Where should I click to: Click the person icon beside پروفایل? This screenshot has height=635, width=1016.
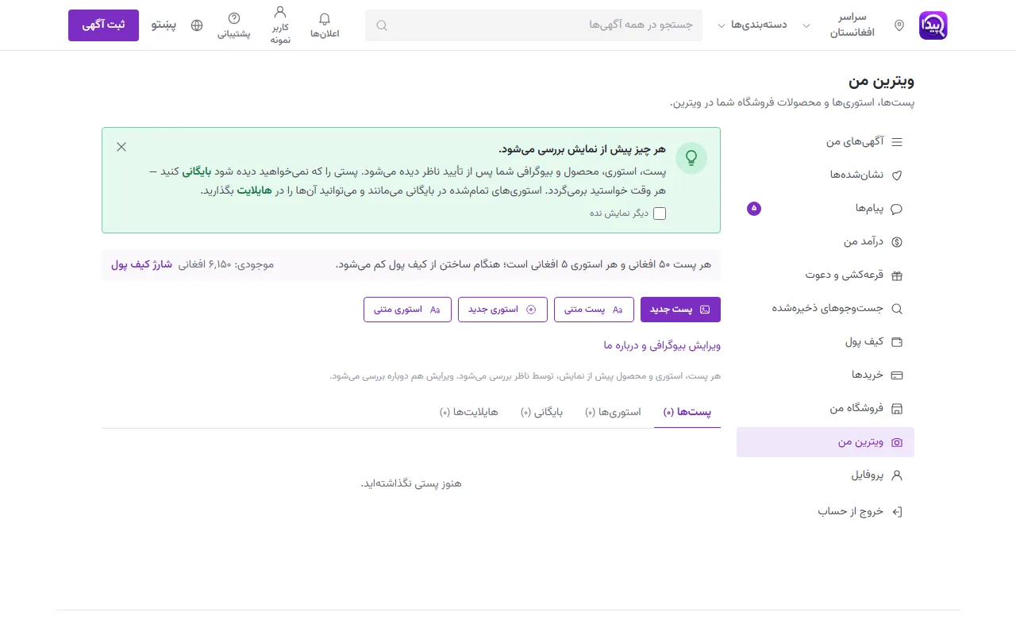[898, 475]
